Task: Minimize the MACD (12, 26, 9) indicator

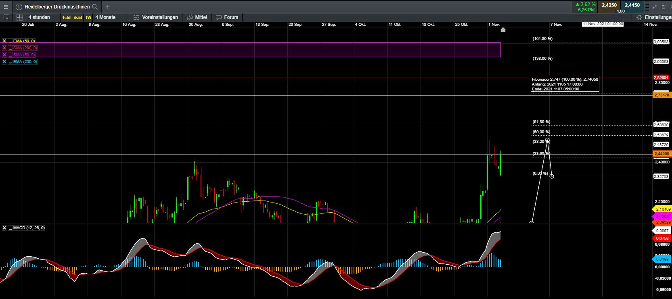Action: (x=10, y=228)
